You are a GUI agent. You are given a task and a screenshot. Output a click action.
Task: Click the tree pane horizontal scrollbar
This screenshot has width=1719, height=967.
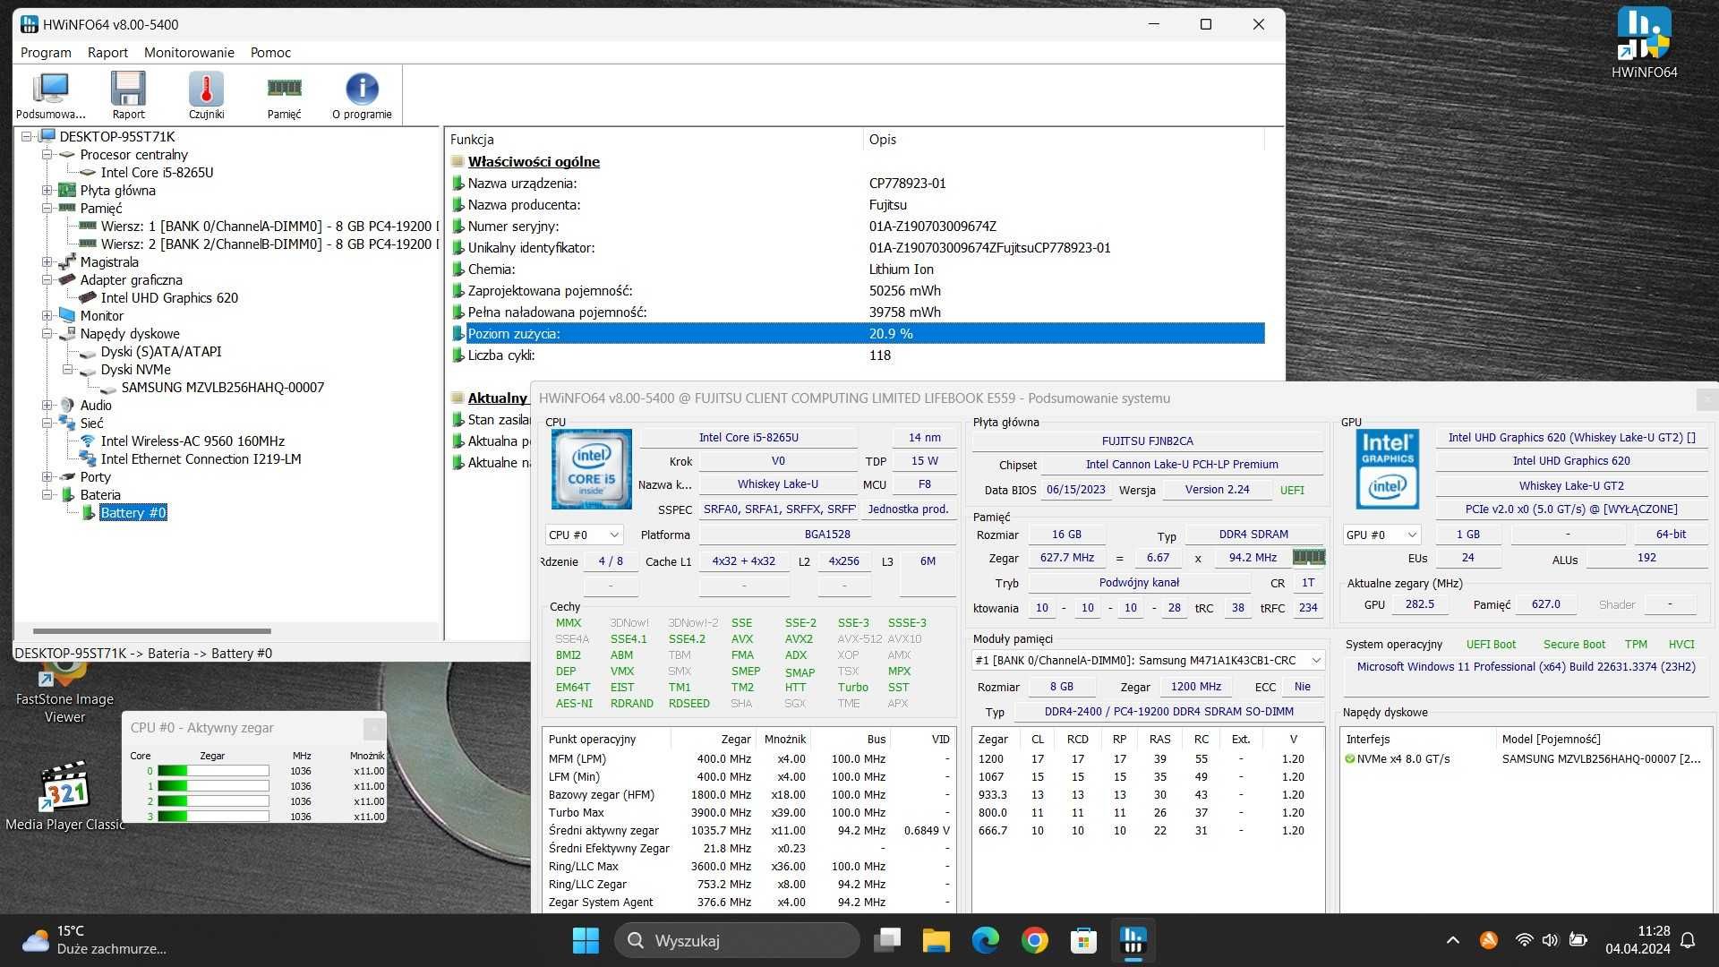[152, 630]
